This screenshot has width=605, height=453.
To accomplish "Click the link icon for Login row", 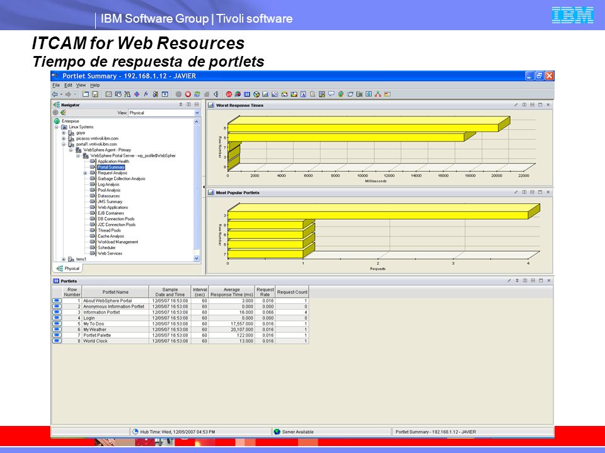I will [57, 318].
